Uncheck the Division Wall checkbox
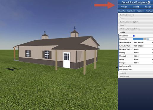Viewport: 153px width, 110px height. [134, 36]
